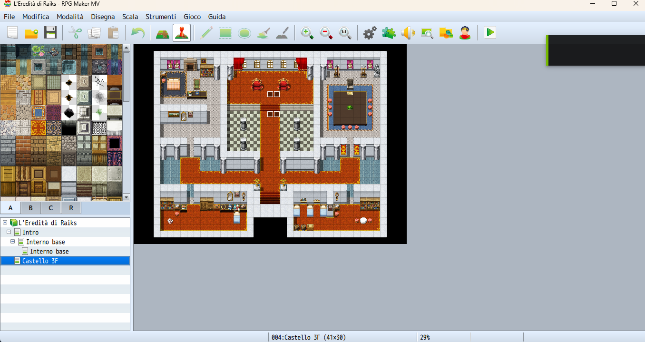Open a project with the folder icon
The height and width of the screenshot is (342, 645).
[x=31, y=33]
